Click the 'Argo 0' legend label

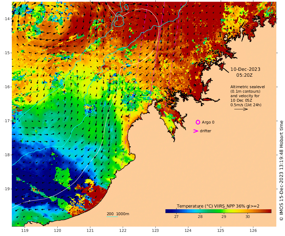click(208, 123)
